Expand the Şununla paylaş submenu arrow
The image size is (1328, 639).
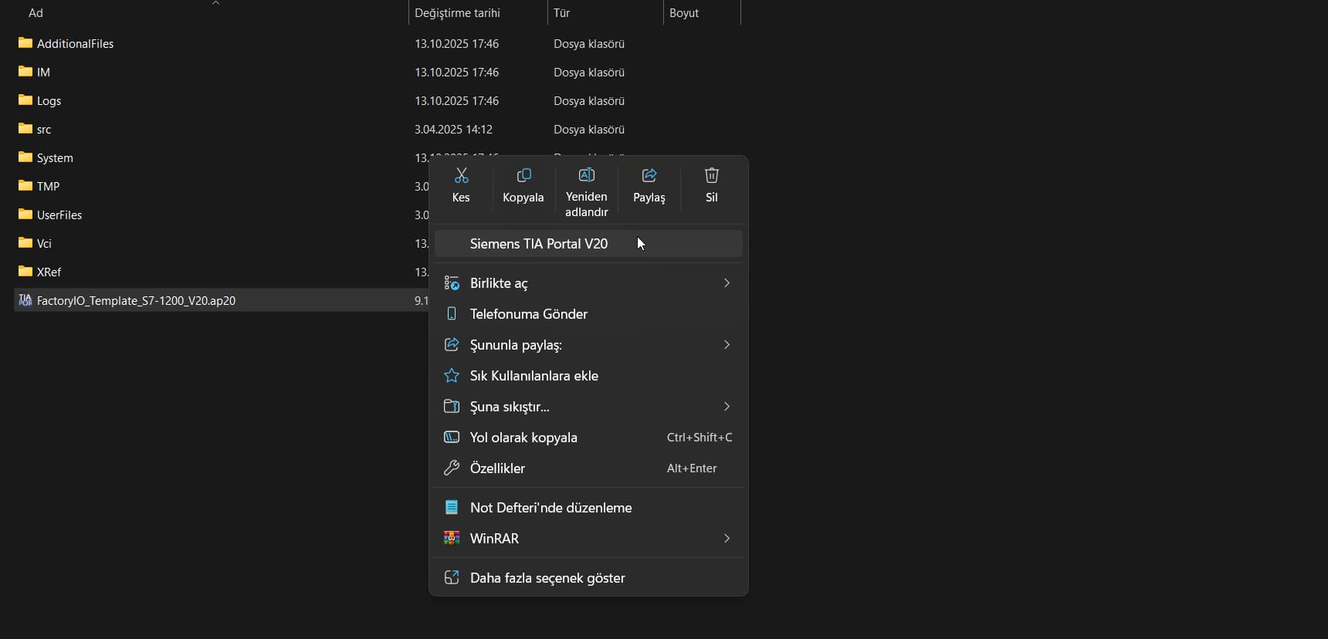[727, 345]
